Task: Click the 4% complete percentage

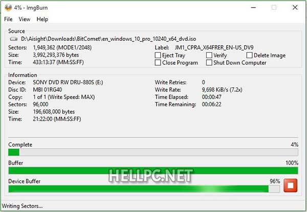Action: pos(295,145)
